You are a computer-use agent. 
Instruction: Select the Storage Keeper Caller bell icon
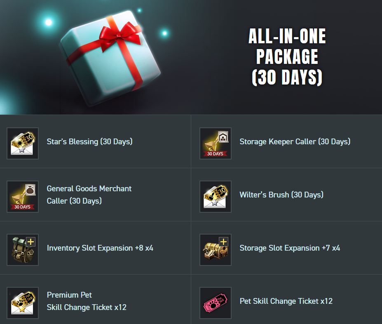point(216,143)
